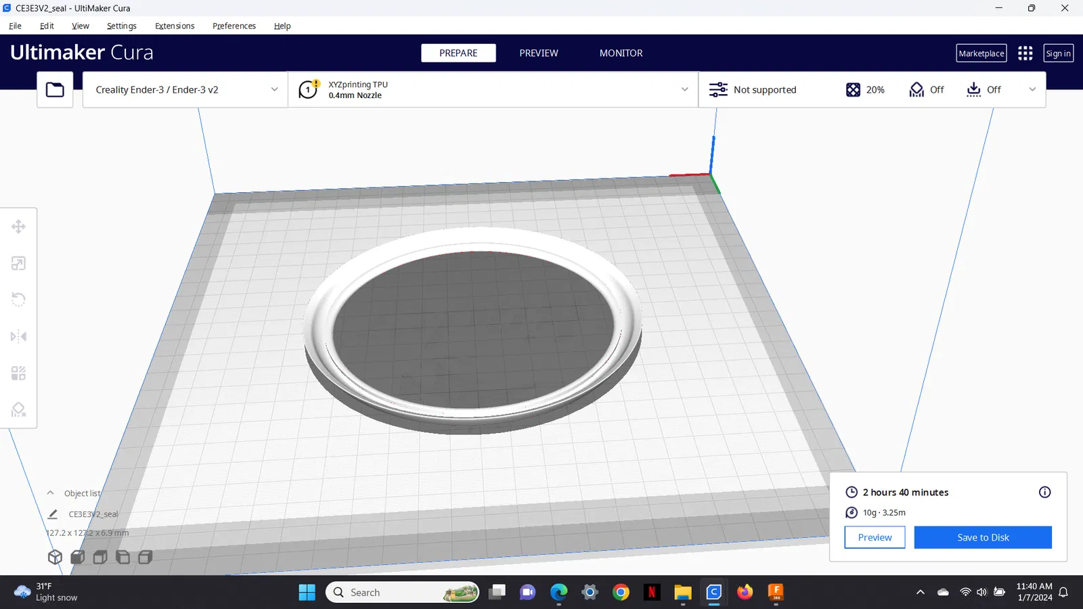Switch to front view cube icon

tap(78, 557)
